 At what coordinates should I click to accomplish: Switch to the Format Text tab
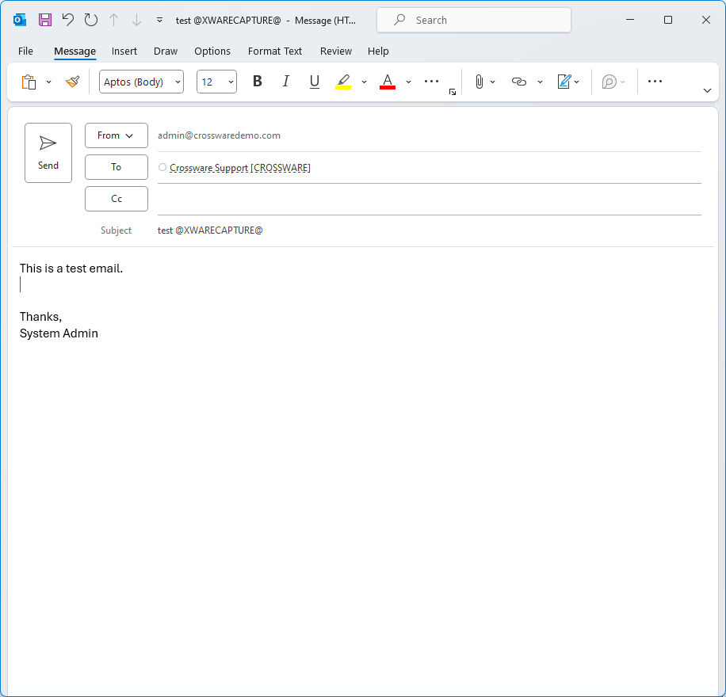275,51
